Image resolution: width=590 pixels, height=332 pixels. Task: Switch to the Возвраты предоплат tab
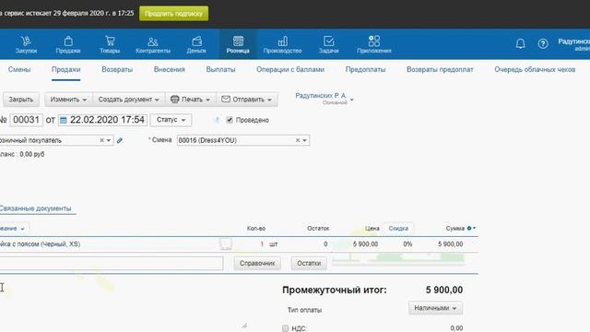tap(440, 70)
